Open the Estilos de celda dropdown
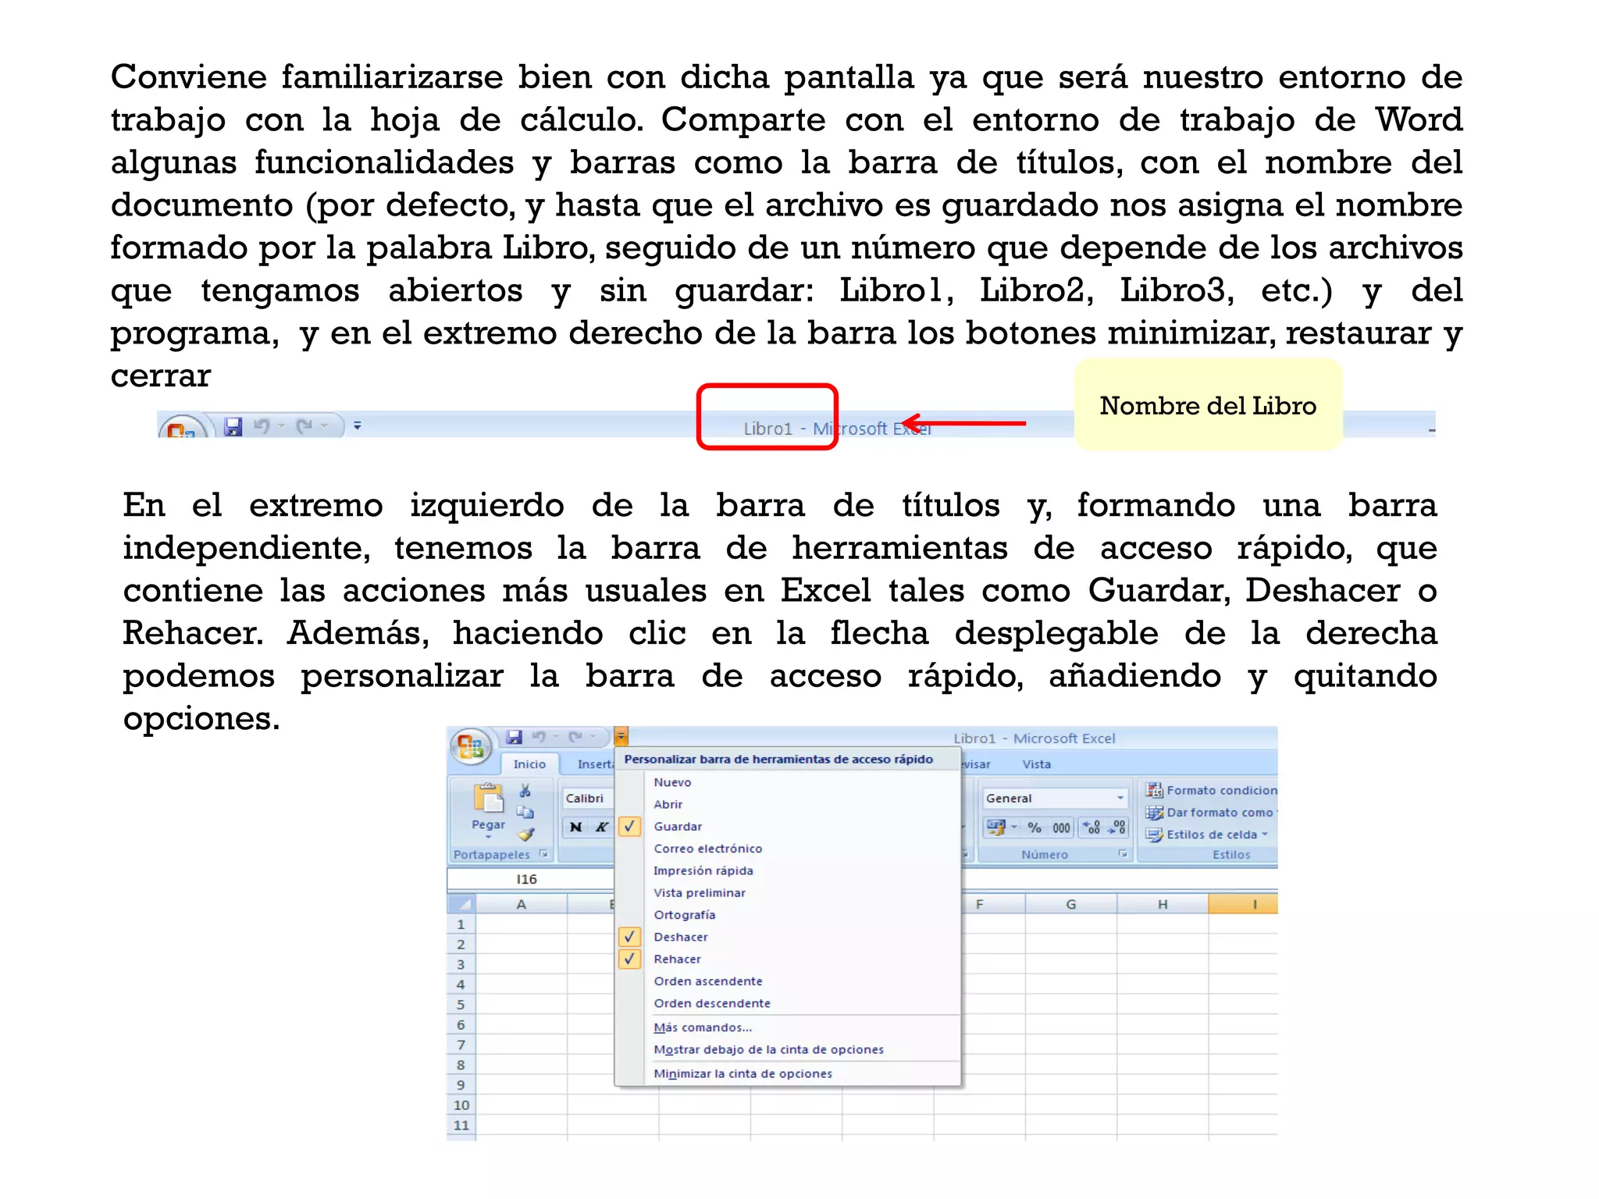The height and width of the screenshot is (1199, 1599). (x=1207, y=834)
